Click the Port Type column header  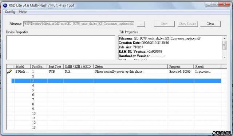[x=55, y=67]
